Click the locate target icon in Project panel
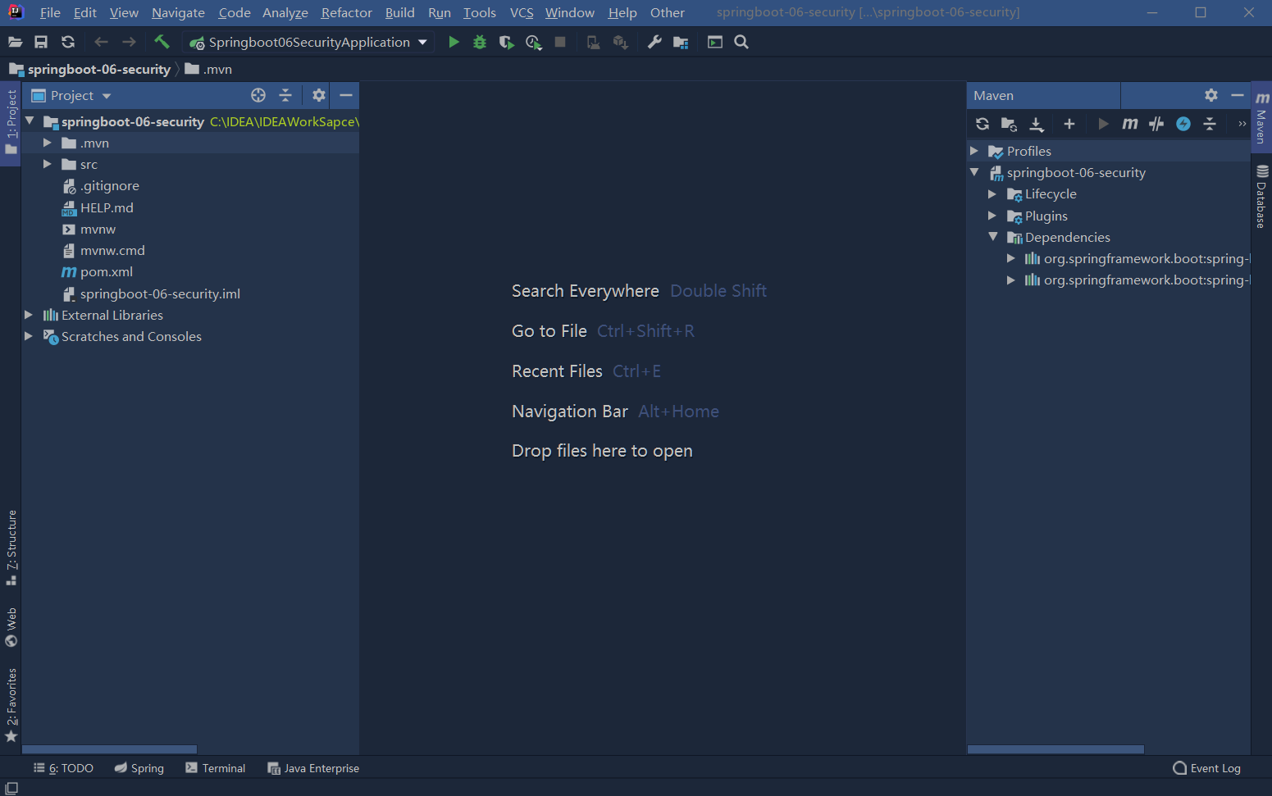This screenshot has width=1272, height=796. coord(258,95)
